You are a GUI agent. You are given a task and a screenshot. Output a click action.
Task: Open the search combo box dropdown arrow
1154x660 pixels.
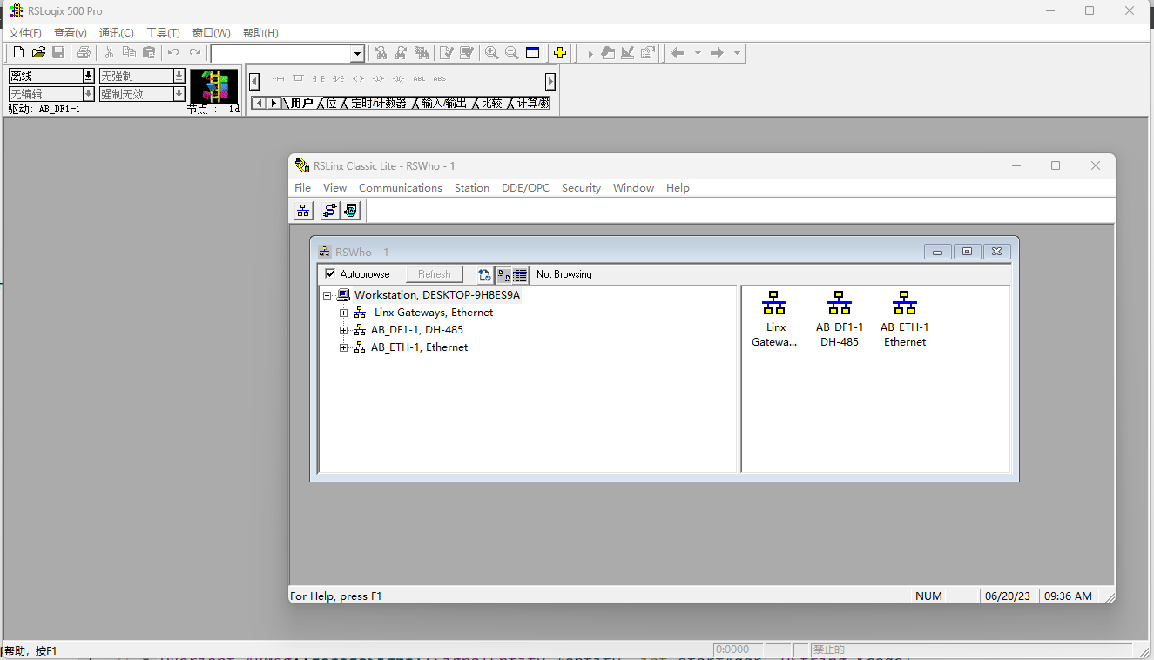tap(357, 54)
